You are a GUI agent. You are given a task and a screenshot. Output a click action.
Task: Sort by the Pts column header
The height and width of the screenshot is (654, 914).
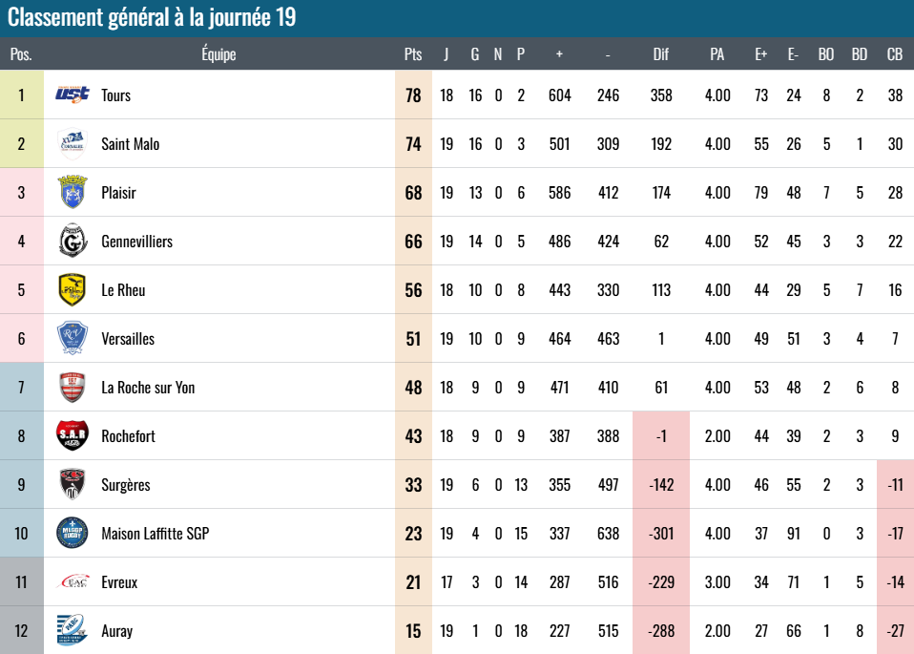click(413, 54)
